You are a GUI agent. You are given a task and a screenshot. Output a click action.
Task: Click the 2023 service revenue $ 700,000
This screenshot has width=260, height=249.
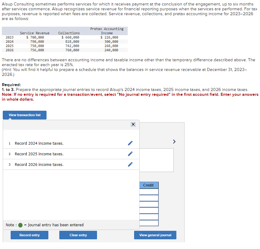coord(35,37)
